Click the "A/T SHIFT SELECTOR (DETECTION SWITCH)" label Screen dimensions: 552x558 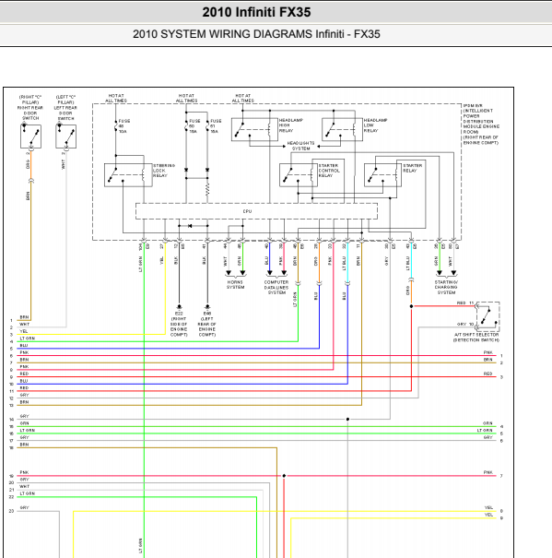click(476, 338)
